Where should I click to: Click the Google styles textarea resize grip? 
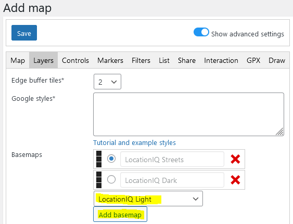click(280, 131)
